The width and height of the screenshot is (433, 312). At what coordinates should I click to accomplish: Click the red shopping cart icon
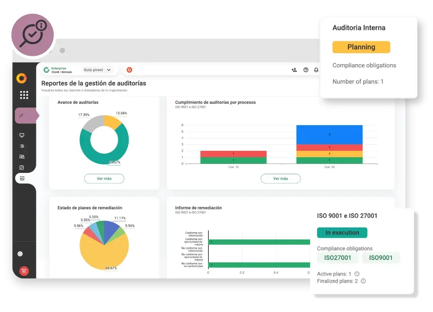click(x=24, y=271)
